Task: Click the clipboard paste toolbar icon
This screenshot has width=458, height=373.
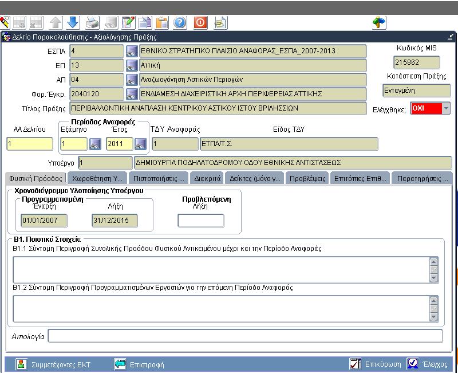Action: tap(162, 22)
